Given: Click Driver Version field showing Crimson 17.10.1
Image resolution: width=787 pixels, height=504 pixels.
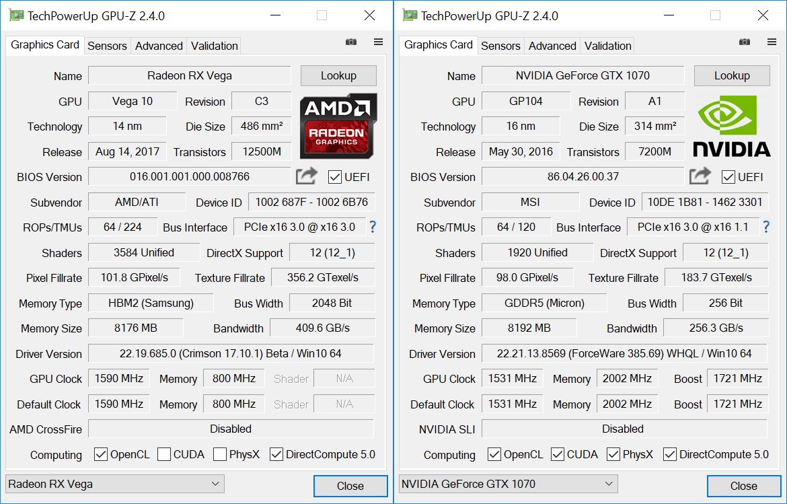Looking at the screenshot, I should [x=231, y=353].
